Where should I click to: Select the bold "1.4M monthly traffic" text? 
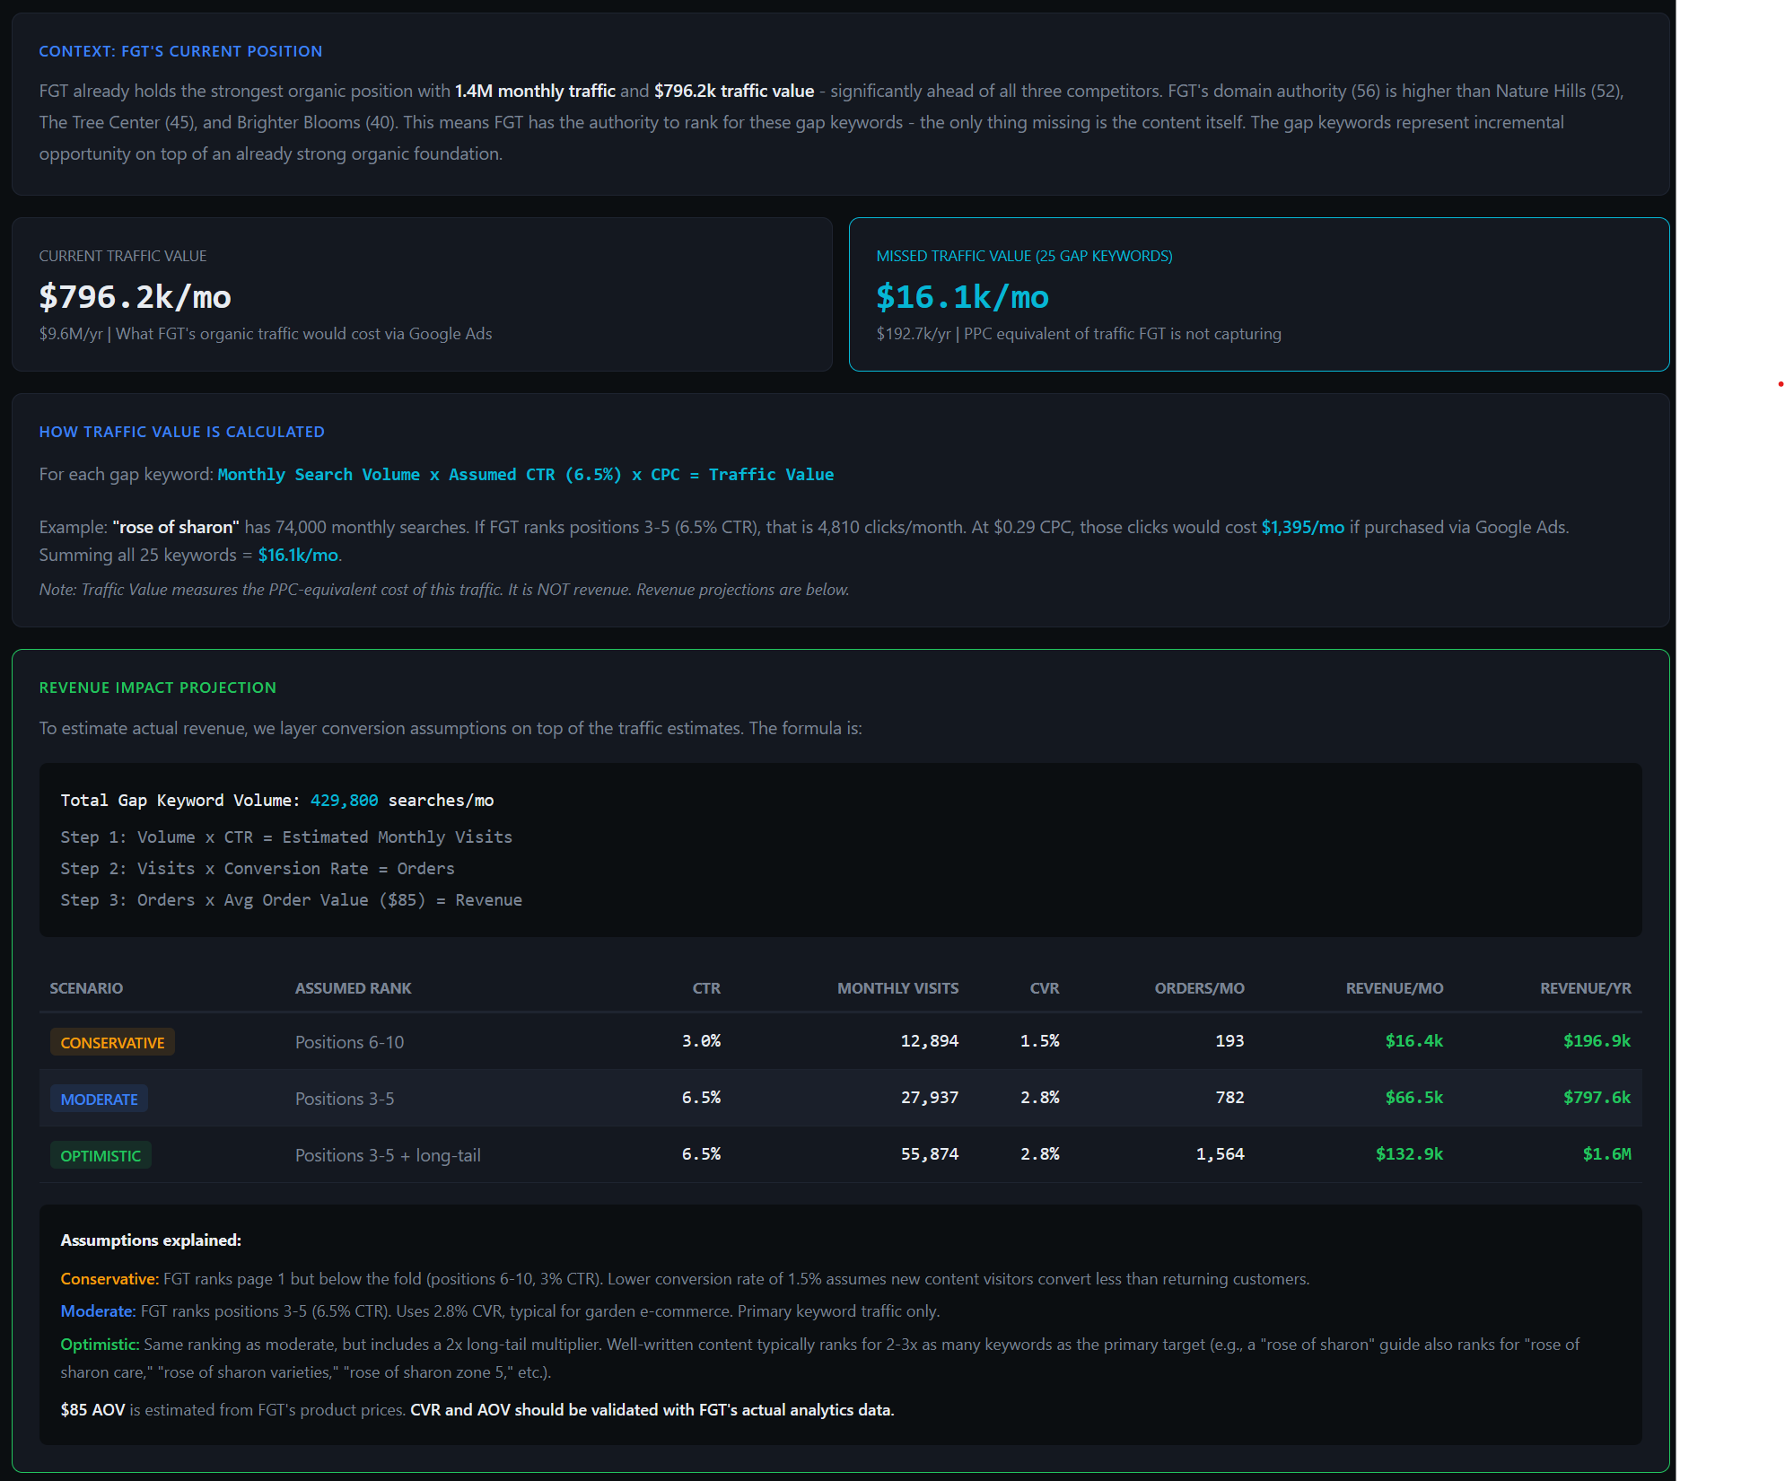tap(535, 91)
